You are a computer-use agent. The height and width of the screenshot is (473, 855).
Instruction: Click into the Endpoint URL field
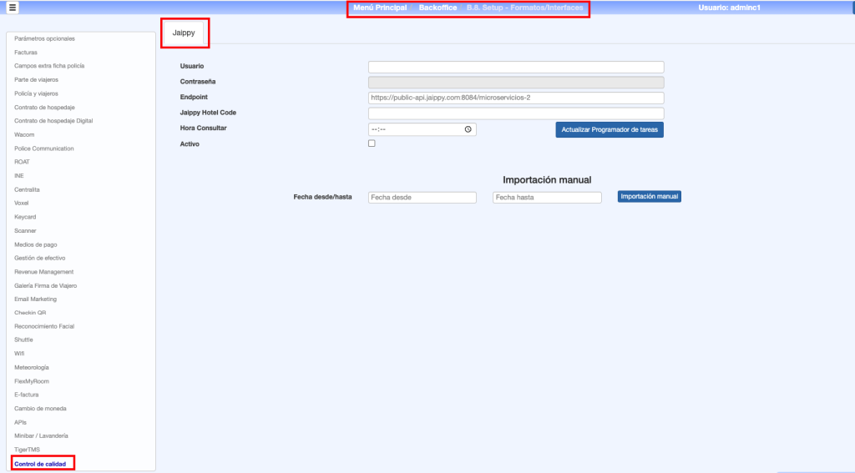515,98
